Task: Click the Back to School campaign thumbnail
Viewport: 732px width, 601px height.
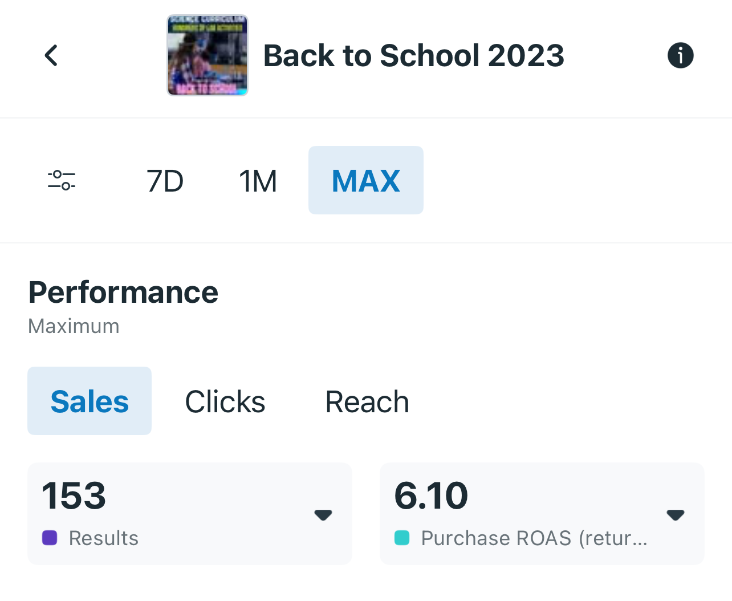Action: coord(208,55)
